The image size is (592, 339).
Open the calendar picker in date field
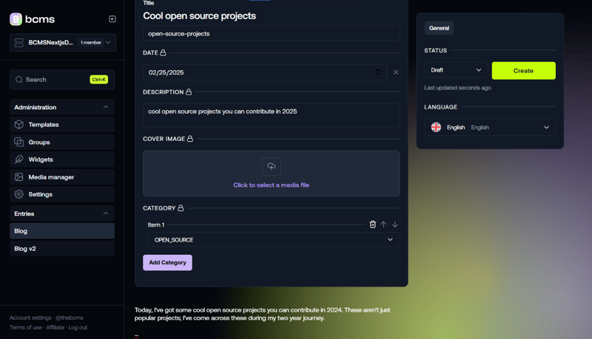pos(378,72)
